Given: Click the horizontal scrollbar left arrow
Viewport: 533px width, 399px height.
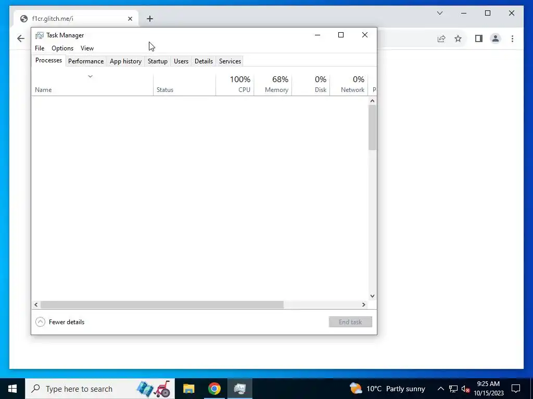Looking at the screenshot, I should [36, 304].
